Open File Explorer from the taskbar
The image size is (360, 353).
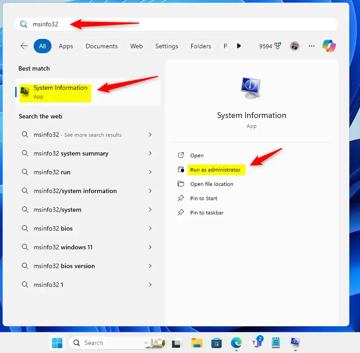[x=197, y=343]
